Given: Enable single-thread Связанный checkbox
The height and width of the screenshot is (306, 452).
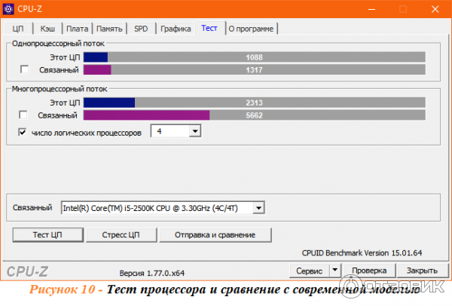Looking at the screenshot, I should (24, 69).
